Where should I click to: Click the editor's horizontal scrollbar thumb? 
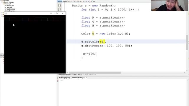95,73
